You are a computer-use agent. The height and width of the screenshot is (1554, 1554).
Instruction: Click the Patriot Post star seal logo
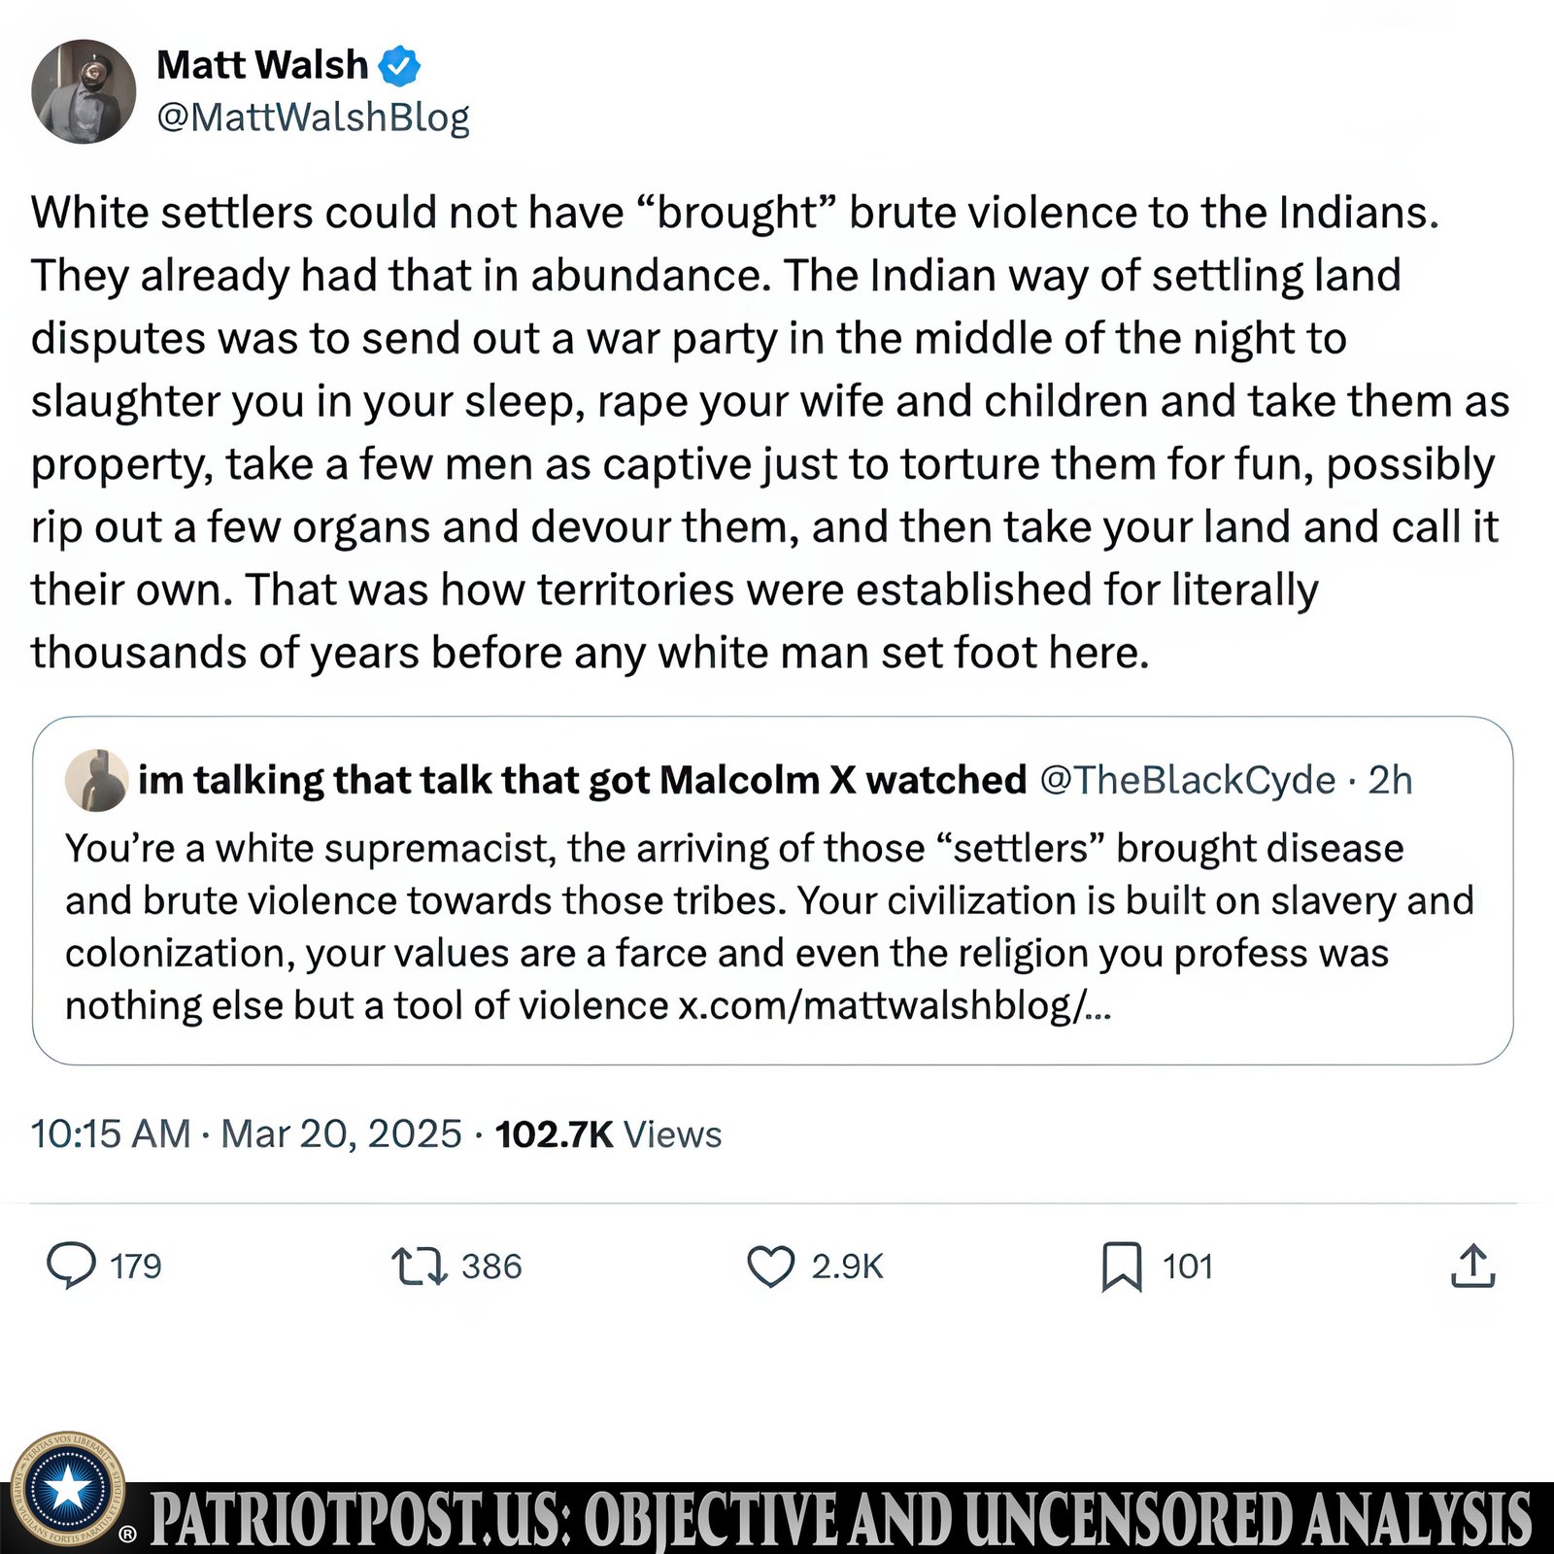[68, 1488]
